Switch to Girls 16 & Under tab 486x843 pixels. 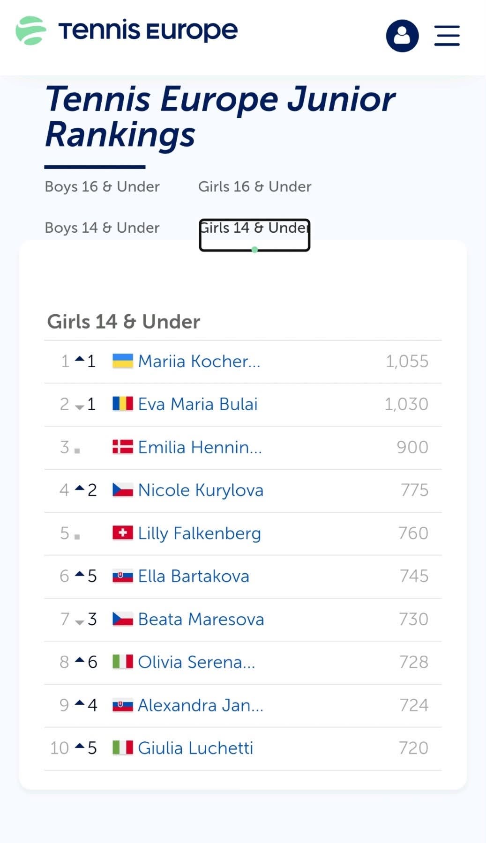[x=254, y=186]
